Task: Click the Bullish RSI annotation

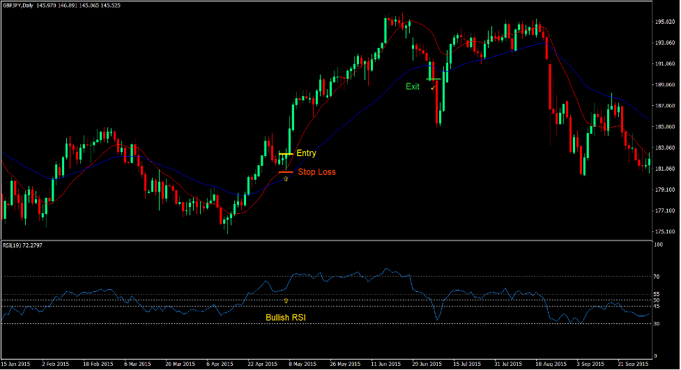Action: [x=286, y=318]
